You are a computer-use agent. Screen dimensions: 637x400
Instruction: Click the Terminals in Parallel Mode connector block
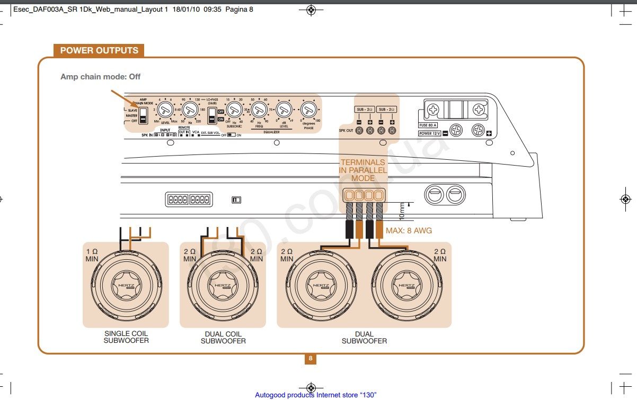pyautogui.click(x=364, y=195)
